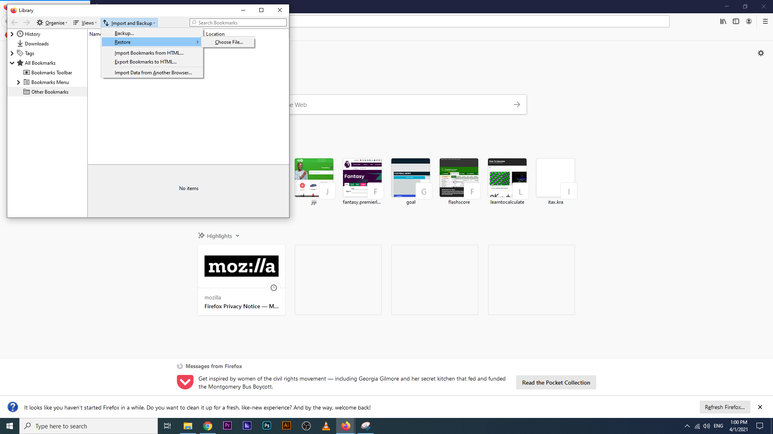Click the new tab settings gear
Viewport: 773px width, 434px height.
tap(761, 53)
